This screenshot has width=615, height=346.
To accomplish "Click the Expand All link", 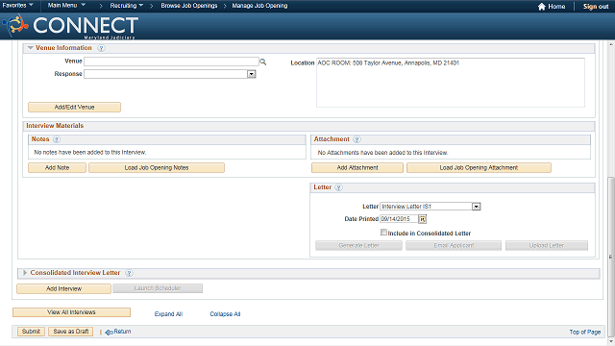I will tap(168, 314).
